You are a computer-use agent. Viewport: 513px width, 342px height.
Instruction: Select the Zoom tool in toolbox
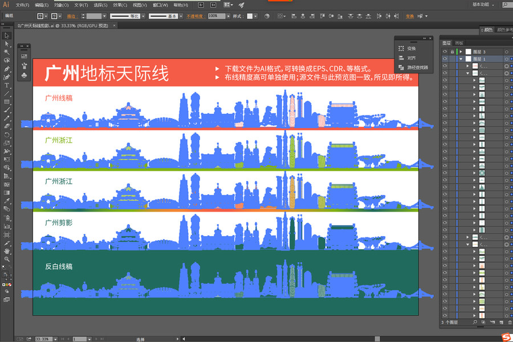tap(6, 259)
